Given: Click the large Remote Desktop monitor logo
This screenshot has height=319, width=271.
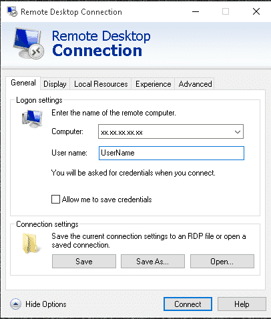Looking at the screenshot, I should [x=29, y=43].
